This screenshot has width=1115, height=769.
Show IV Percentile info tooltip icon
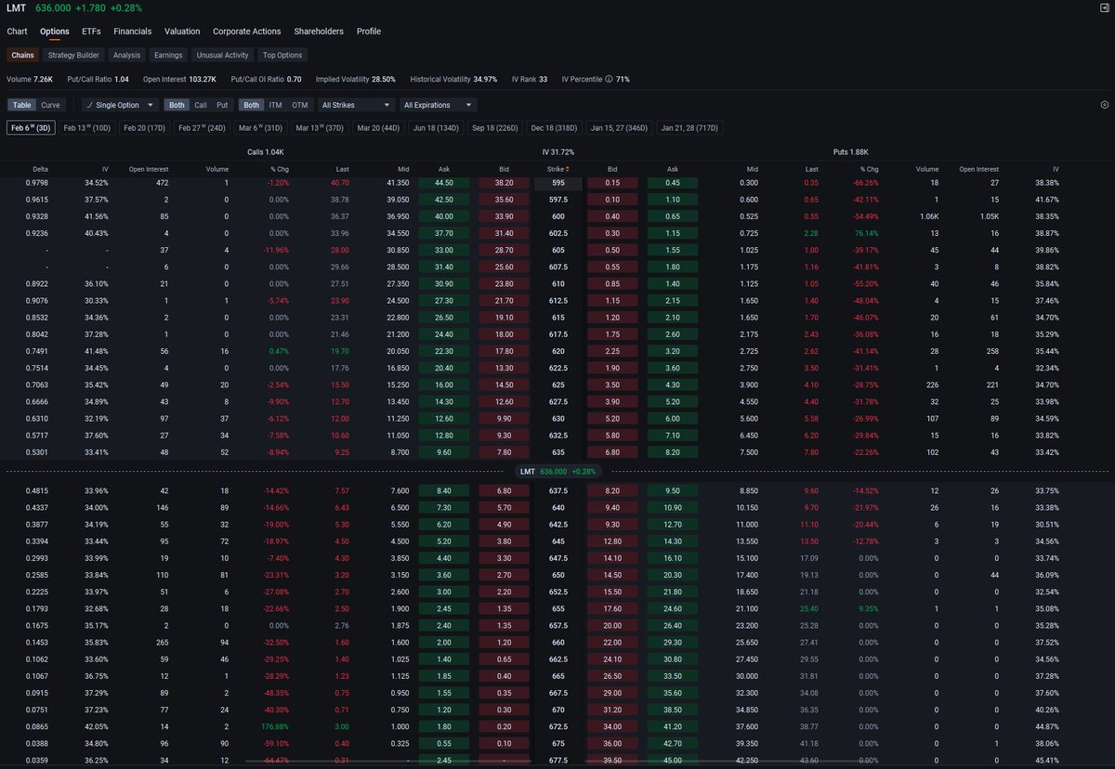point(609,79)
